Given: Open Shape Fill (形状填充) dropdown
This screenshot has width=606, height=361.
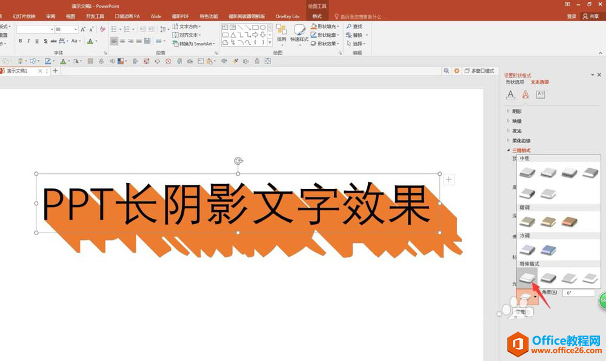Looking at the screenshot, I should (x=325, y=26).
